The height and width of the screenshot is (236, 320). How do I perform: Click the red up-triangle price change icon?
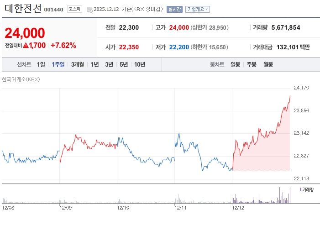point(26,45)
